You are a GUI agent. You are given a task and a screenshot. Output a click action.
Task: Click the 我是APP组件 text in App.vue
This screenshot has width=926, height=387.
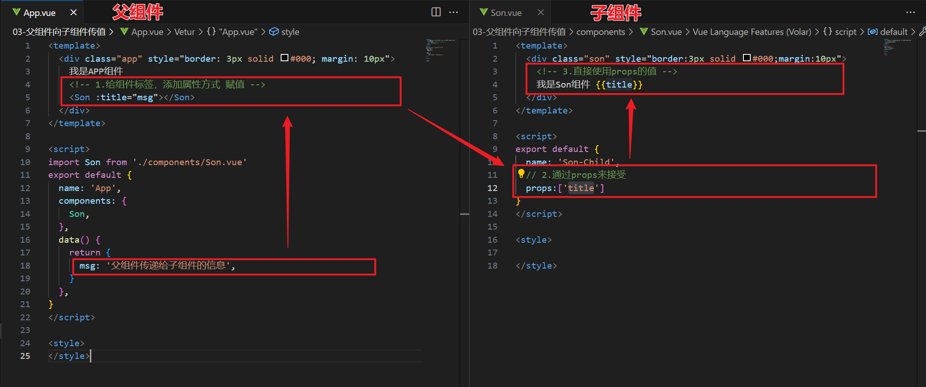96,71
